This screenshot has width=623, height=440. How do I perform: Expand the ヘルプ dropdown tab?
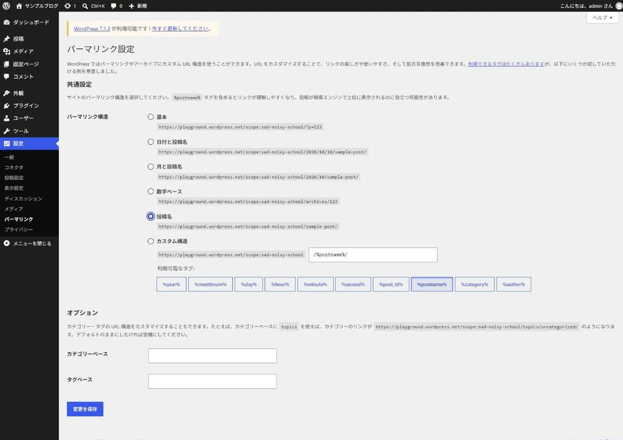point(602,18)
